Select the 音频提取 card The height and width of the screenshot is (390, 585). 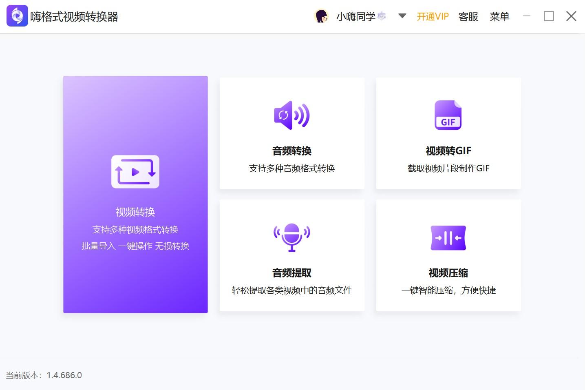pyautogui.click(x=291, y=255)
